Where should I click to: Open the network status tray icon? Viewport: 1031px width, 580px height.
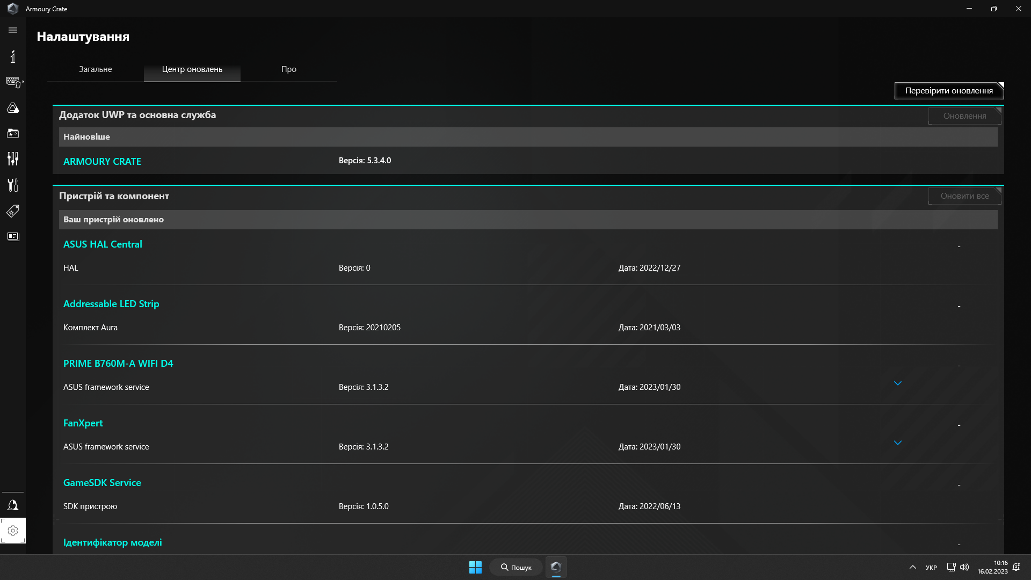951,567
